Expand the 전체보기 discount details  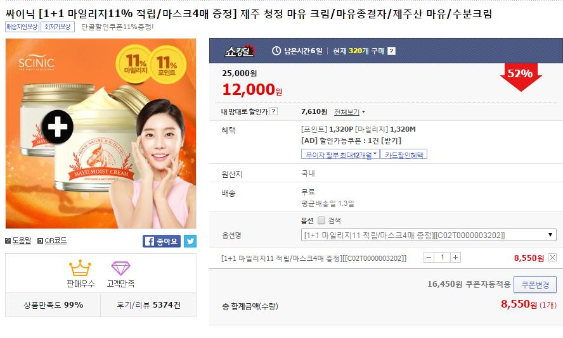click(x=350, y=112)
